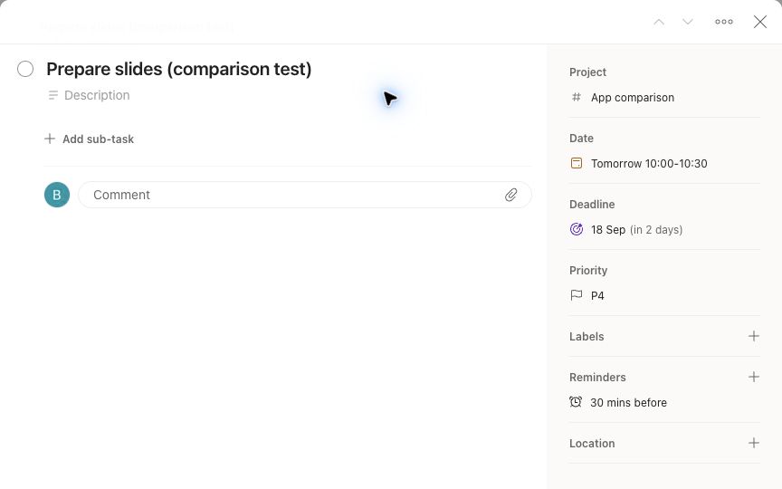Click the Project section heading
This screenshot has width=782, height=489.
587,72
